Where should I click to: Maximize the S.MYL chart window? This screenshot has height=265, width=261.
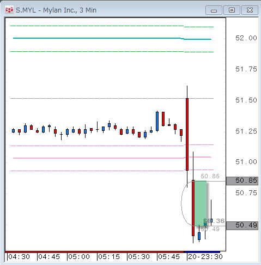(232, 10)
